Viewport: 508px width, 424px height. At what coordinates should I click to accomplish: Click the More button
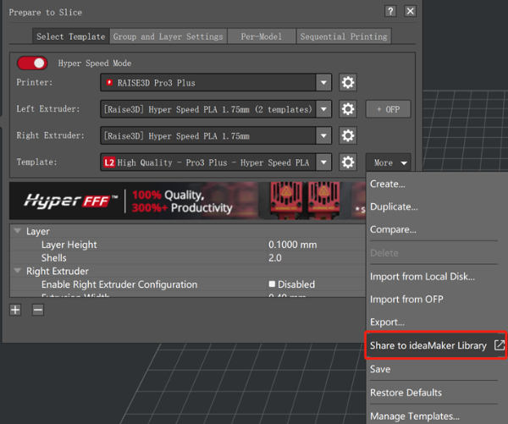pyautogui.click(x=389, y=162)
